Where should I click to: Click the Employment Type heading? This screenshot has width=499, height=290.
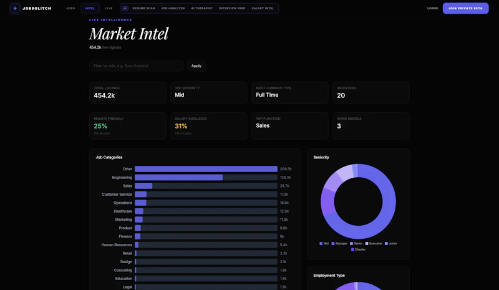coord(329,276)
